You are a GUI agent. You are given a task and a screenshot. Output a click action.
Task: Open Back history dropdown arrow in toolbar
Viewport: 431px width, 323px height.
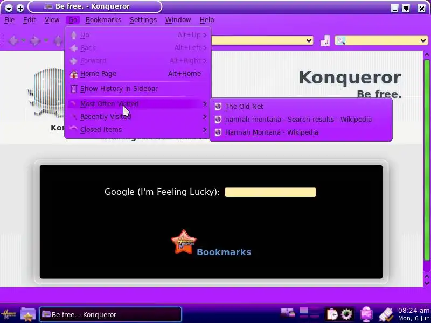coord(23,41)
